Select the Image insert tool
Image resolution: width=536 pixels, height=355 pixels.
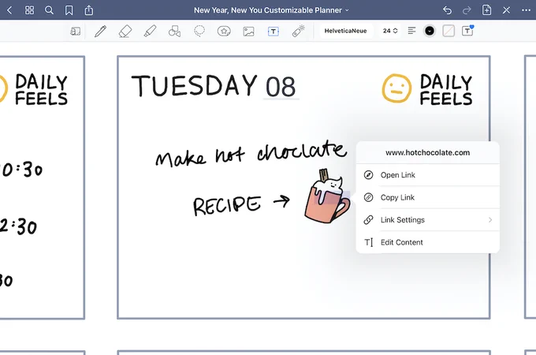click(248, 32)
